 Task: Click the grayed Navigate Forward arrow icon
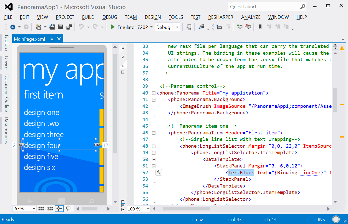tap(26, 27)
